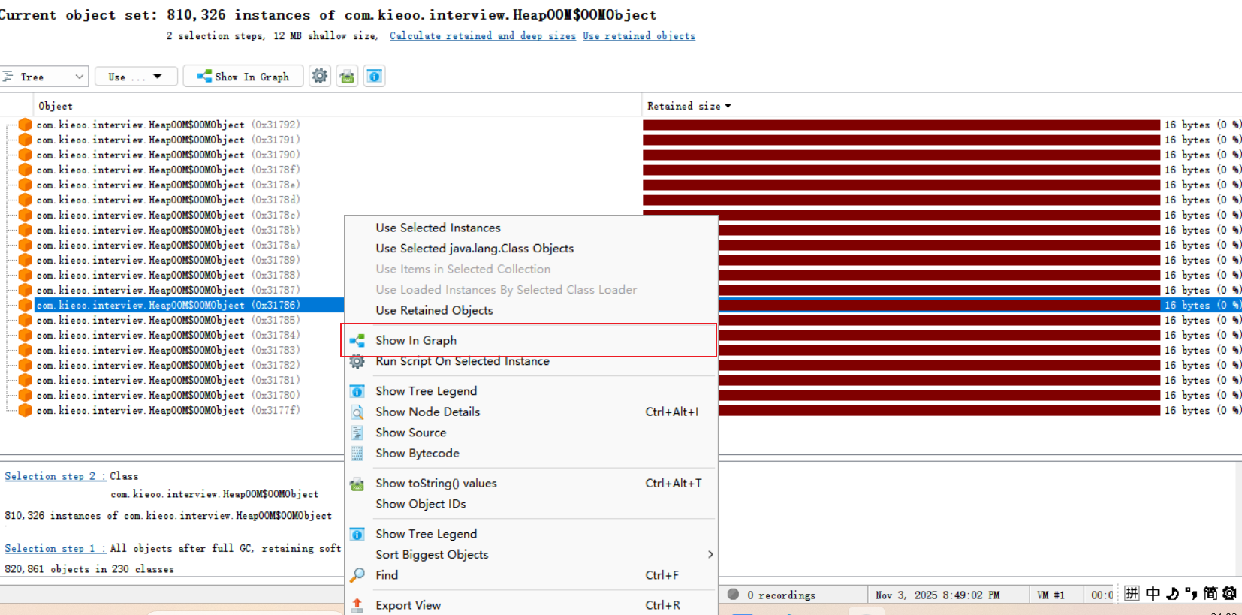Select Show Bytecode in the context menu
The height and width of the screenshot is (615, 1242).
pos(417,453)
